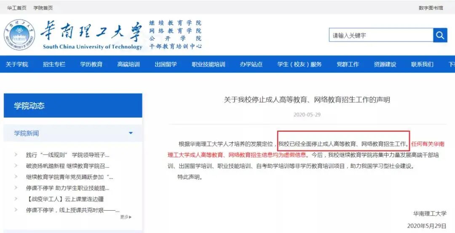455x233 pixels.
Task: Open the 出国留学 menu
Action: point(166,64)
